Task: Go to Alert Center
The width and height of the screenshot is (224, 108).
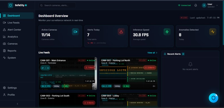Action: pyautogui.click(x=18, y=30)
